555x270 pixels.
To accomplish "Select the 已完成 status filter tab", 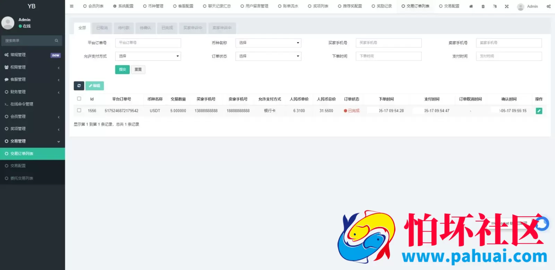I will pos(167,28).
